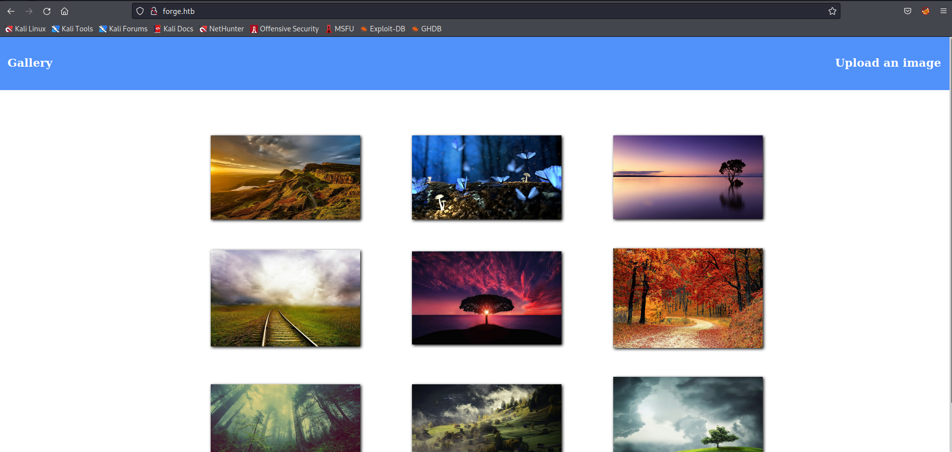
Task: Click the Gallery heading link
Action: pos(29,63)
